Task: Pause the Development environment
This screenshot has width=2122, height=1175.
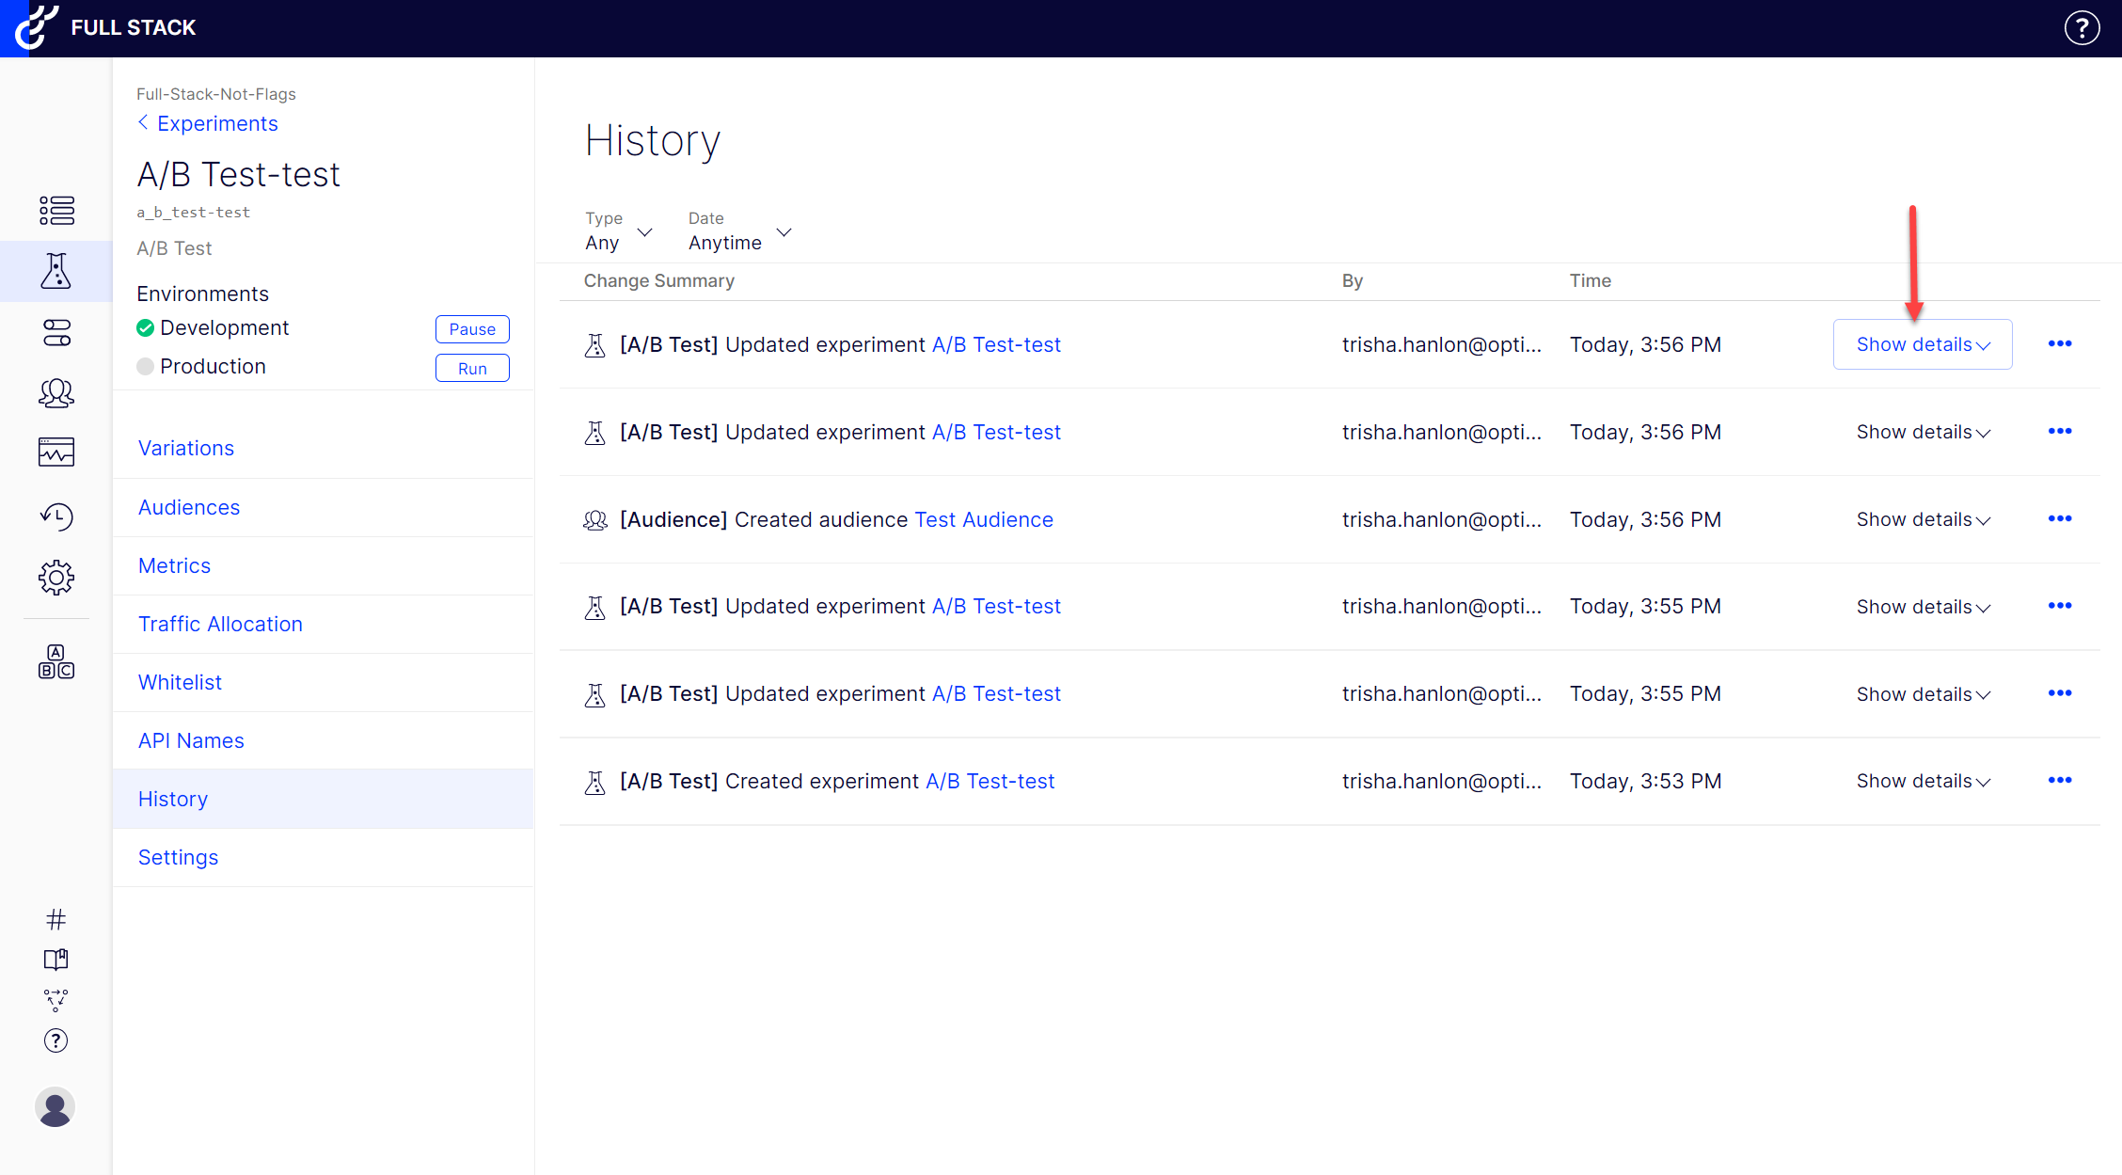Action: click(472, 329)
